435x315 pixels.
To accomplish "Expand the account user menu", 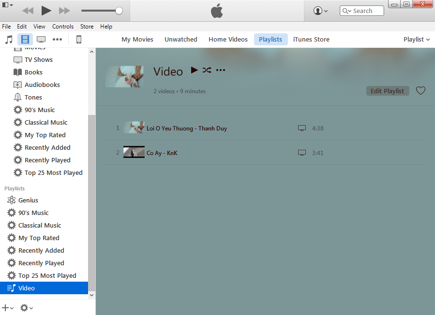I will pyautogui.click(x=320, y=11).
